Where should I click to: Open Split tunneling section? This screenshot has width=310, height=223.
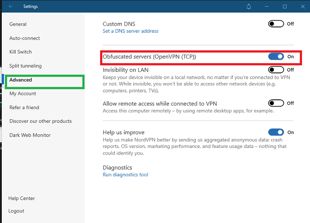[26, 66]
